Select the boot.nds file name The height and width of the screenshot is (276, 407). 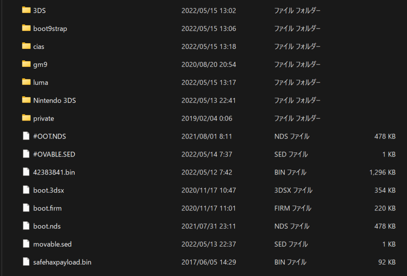click(x=47, y=226)
